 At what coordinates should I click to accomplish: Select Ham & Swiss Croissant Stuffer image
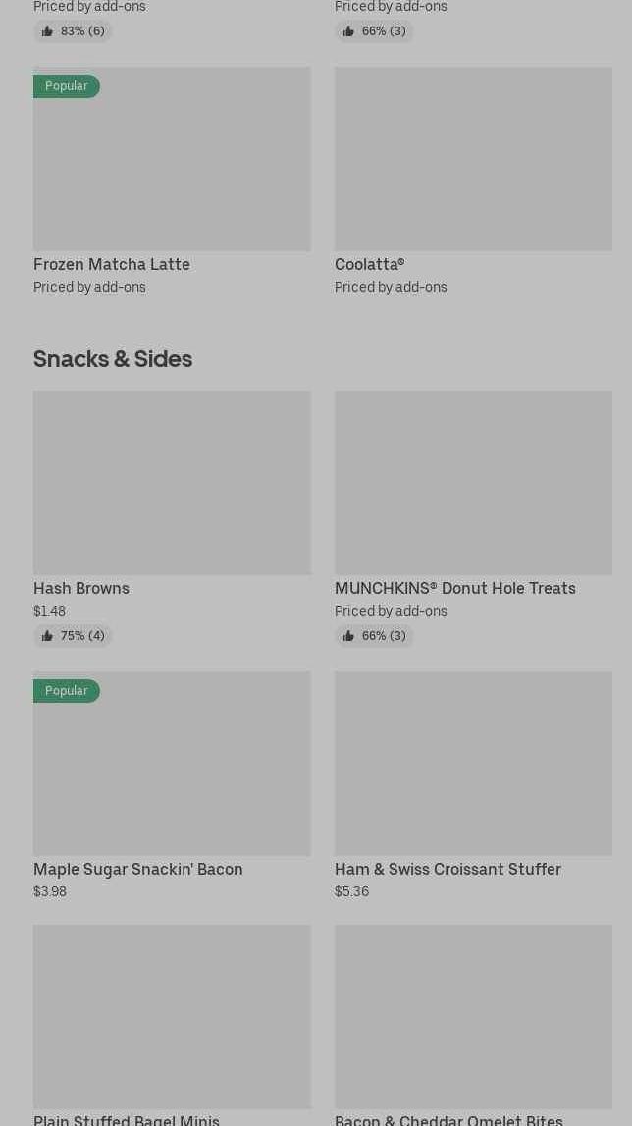473,764
